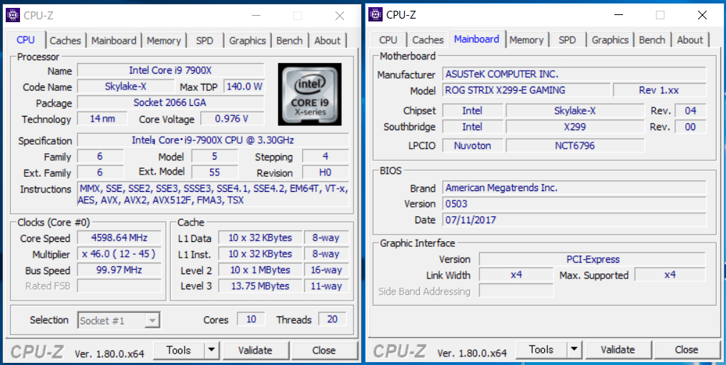Click the Code Name value 'Skylake-X' in the left window
Screen dimensions: 726x365
(125, 86)
